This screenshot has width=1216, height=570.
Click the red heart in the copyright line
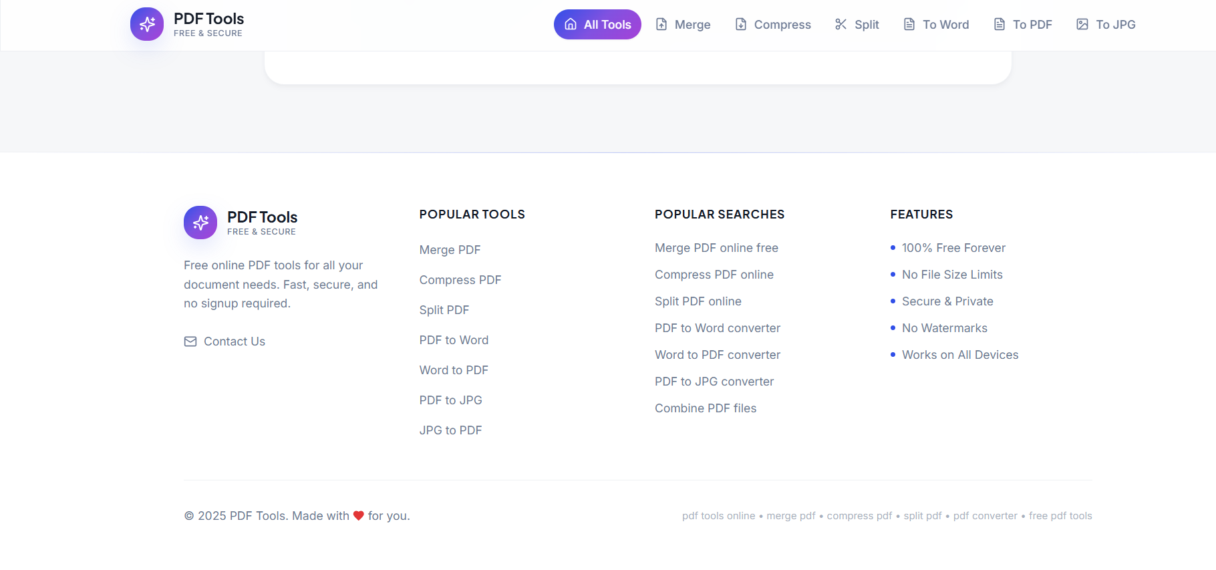click(359, 516)
